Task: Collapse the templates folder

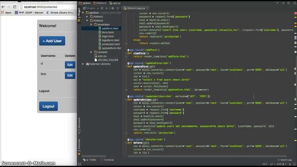Action: click(91, 25)
